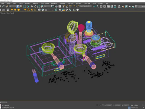Open the Material Editor icon
Viewport: 145px width, 109px height.
point(119,6)
